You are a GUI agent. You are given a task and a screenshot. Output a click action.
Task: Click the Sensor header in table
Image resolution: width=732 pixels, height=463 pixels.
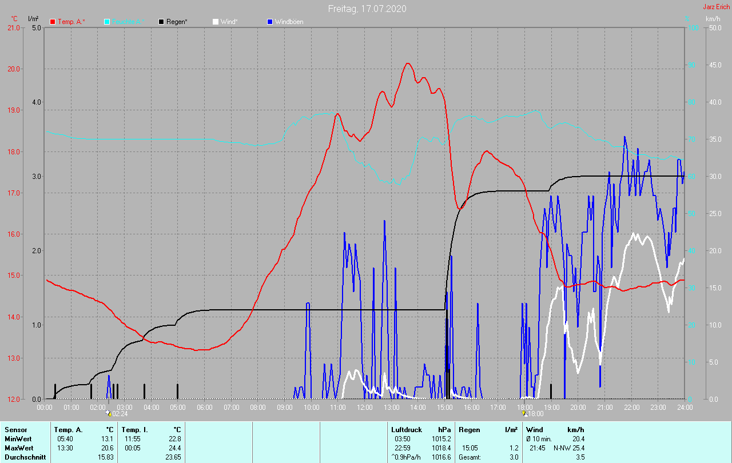click(x=15, y=429)
